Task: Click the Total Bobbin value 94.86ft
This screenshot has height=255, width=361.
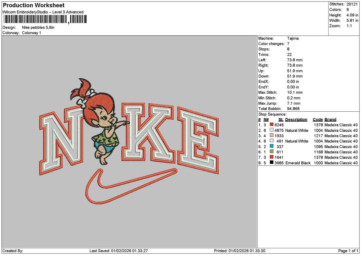Action: [x=293, y=109]
